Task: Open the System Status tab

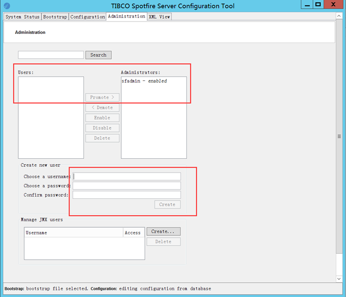Action: [x=22, y=17]
